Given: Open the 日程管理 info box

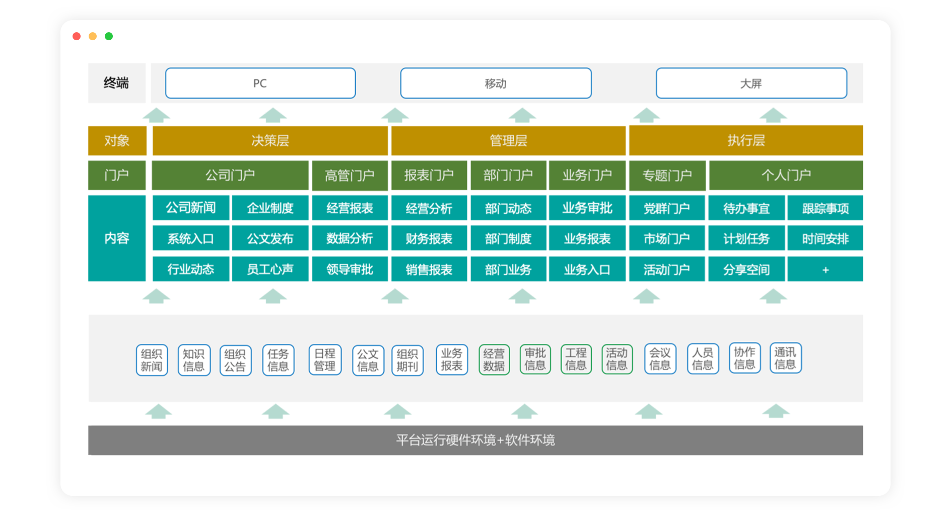Looking at the screenshot, I should point(325,360).
